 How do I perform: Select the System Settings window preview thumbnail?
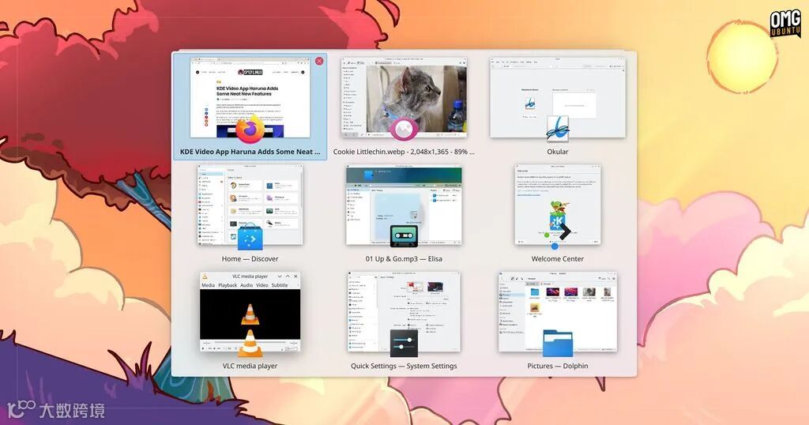[404, 312]
